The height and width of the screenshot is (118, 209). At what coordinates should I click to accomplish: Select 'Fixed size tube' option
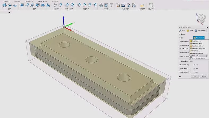(x=197, y=51)
